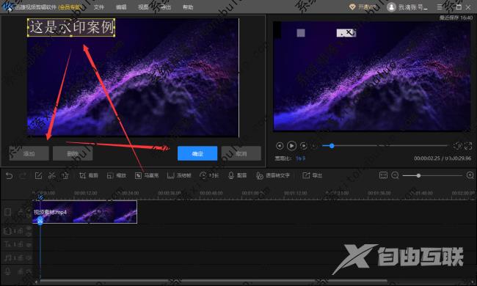Viewport: 477px width, 286px height.
Task: Toggle visibility on the music track
Action: (x=29, y=258)
